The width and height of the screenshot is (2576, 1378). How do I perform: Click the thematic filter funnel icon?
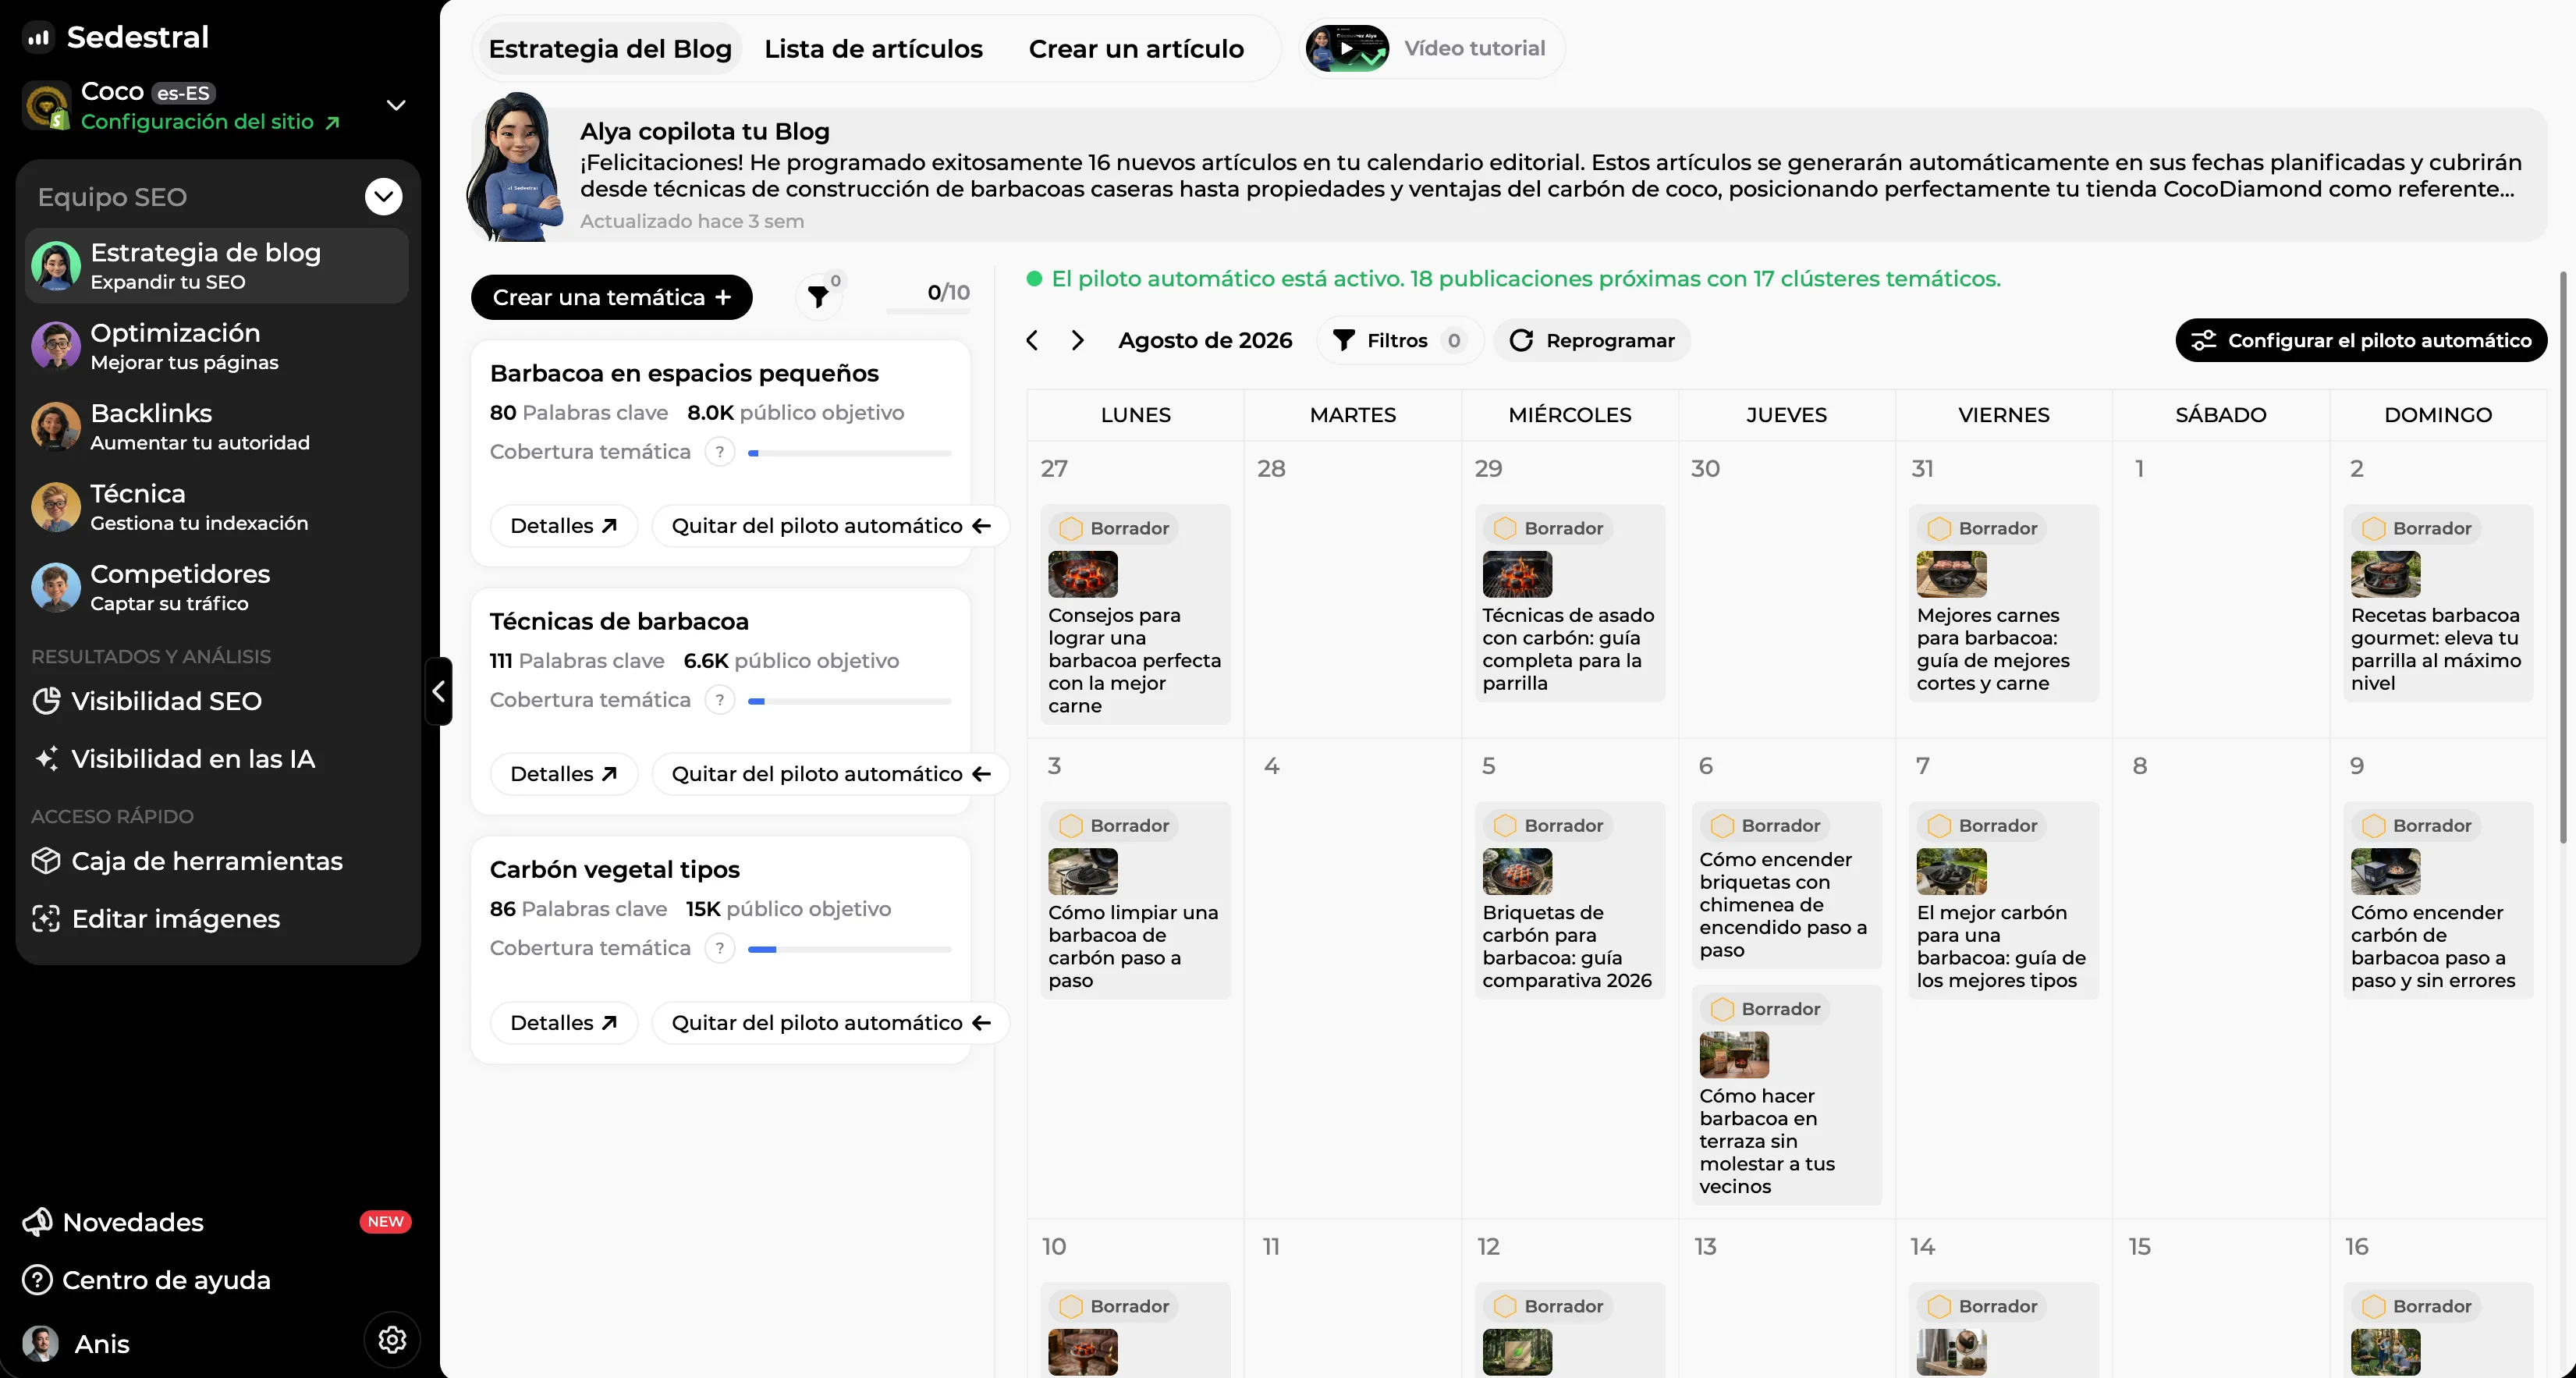818,297
